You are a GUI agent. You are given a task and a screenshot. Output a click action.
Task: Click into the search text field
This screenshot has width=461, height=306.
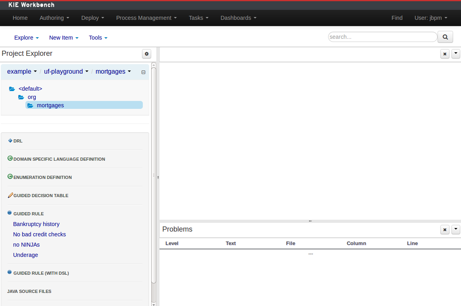pyautogui.click(x=382, y=37)
